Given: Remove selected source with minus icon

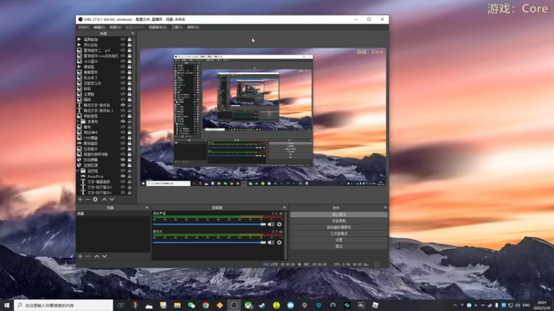Looking at the screenshot, I should [x=88, y=200].
